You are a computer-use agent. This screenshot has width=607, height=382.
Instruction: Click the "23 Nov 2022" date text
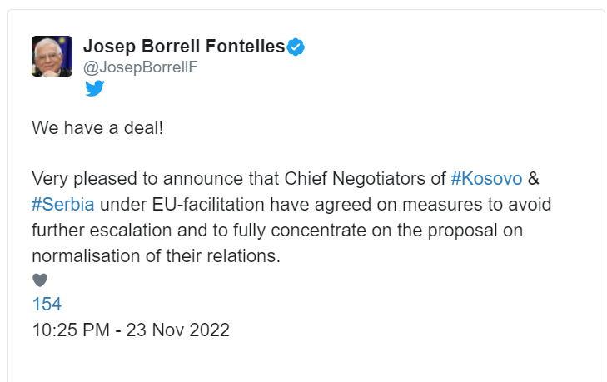pyautogui.click(x=177, y=330)
